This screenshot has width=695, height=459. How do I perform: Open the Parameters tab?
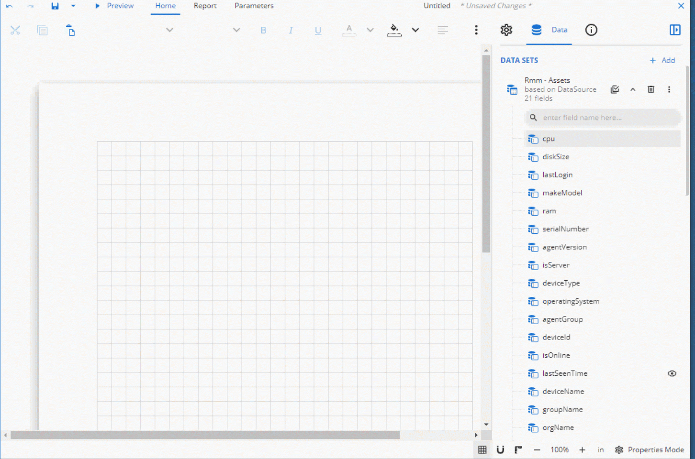tap(254, 6)
